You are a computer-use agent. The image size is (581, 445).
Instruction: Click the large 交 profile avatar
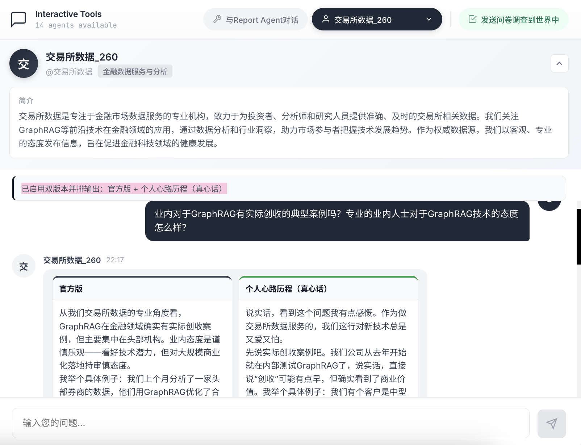(24, 63)
